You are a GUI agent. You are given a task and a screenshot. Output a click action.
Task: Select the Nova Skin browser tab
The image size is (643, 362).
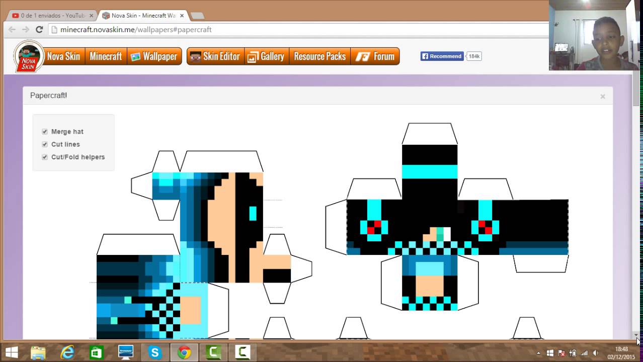pyautogui.click(x=143, y=16)
